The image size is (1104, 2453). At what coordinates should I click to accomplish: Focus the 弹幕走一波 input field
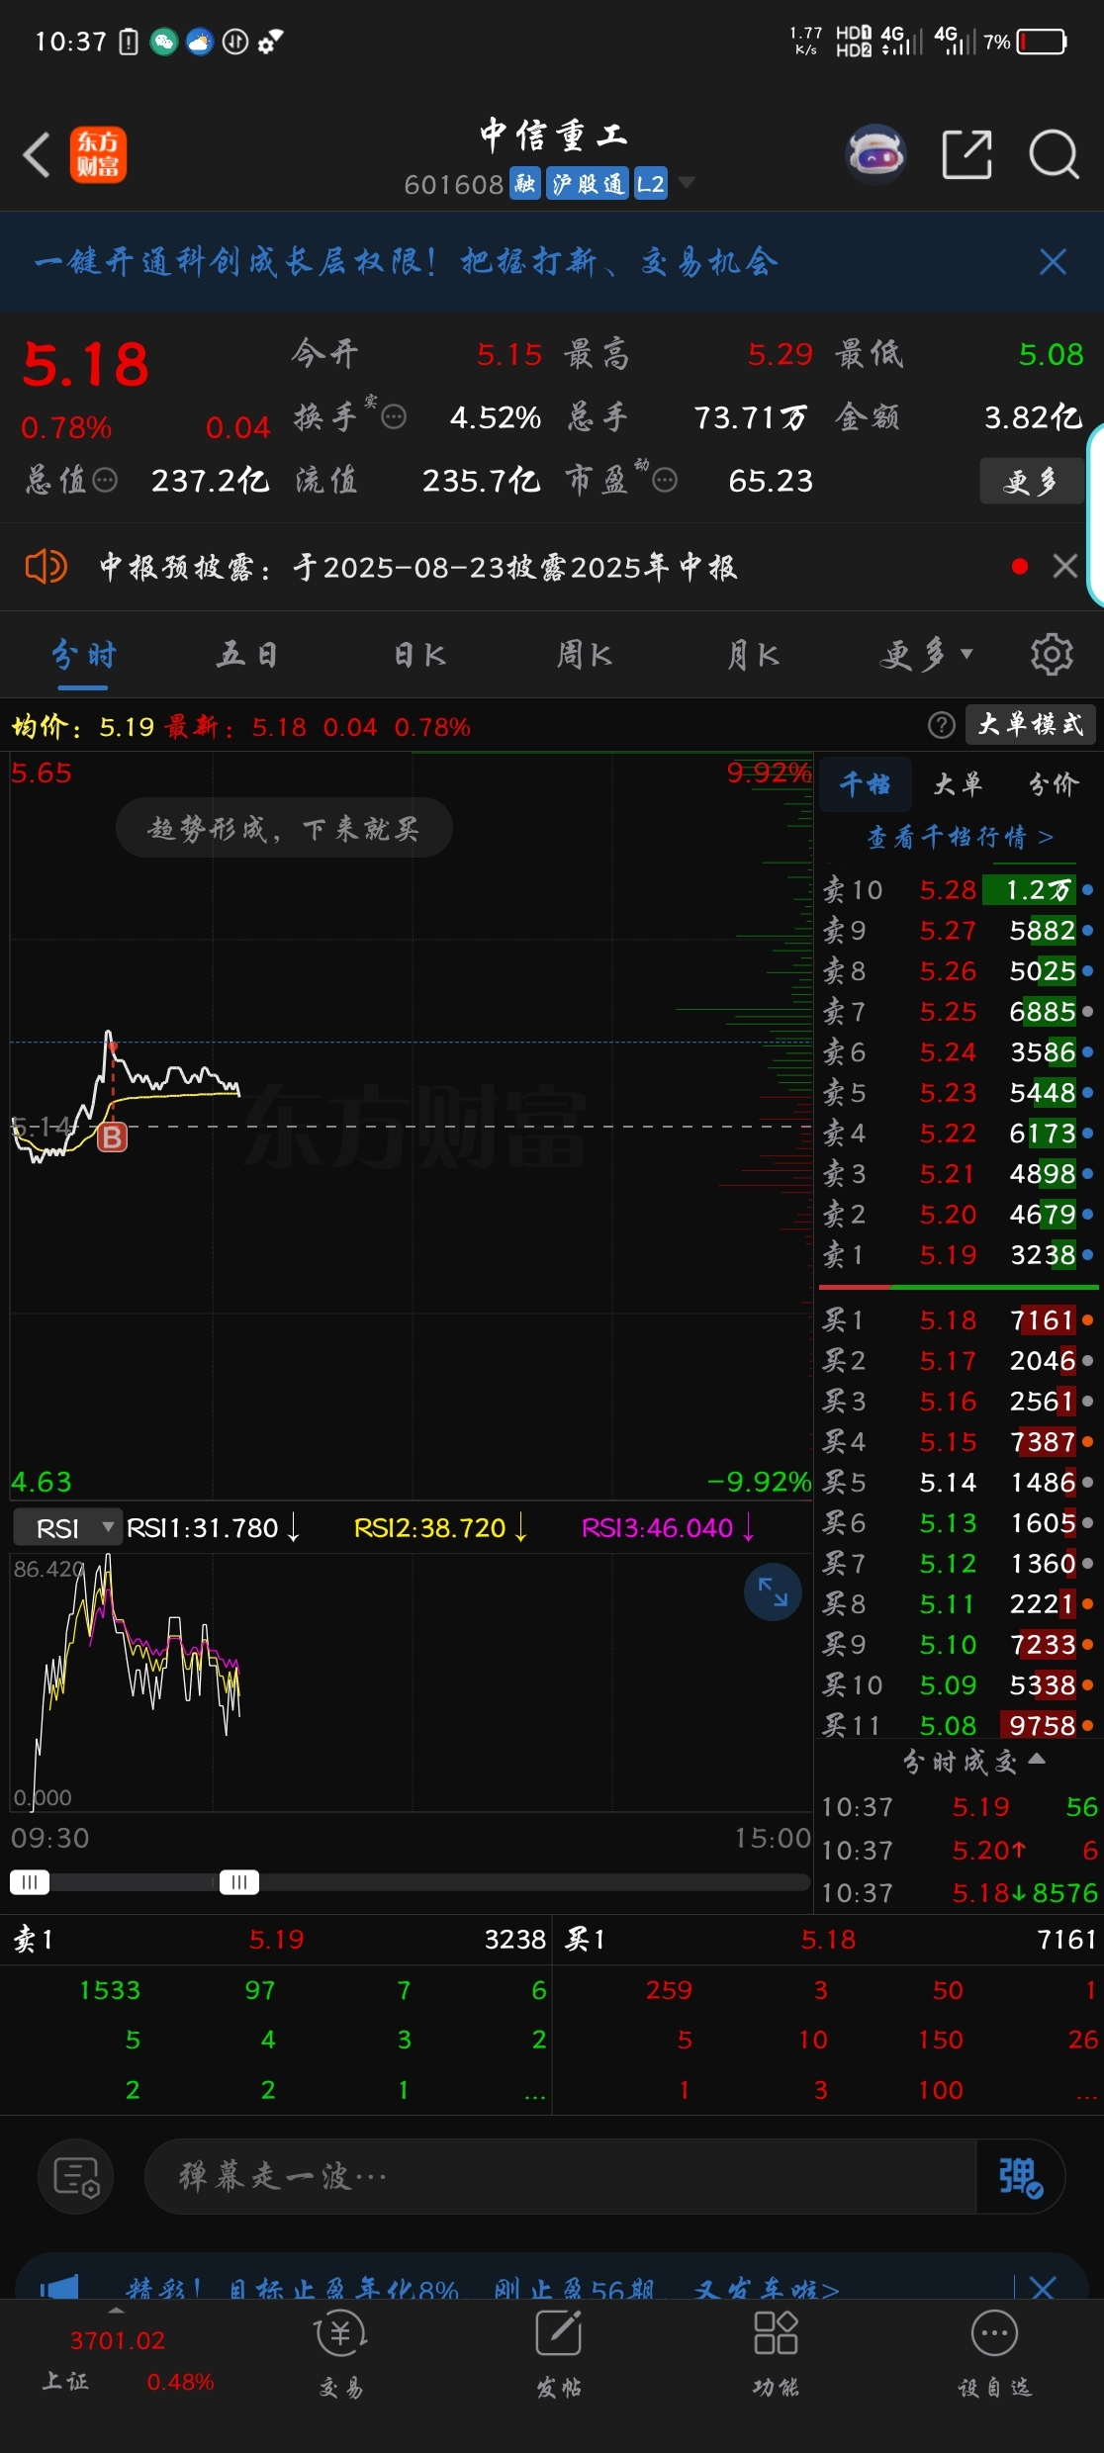[x=560, y=2177]
